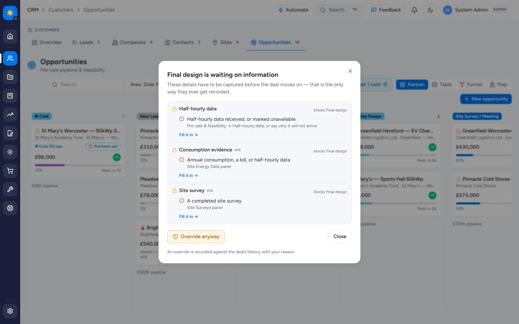This screenshot has width=519, height=324.
Task: Select the Customers people icon in sidebar
Action: pyautogui.click(x=10, y=58)
